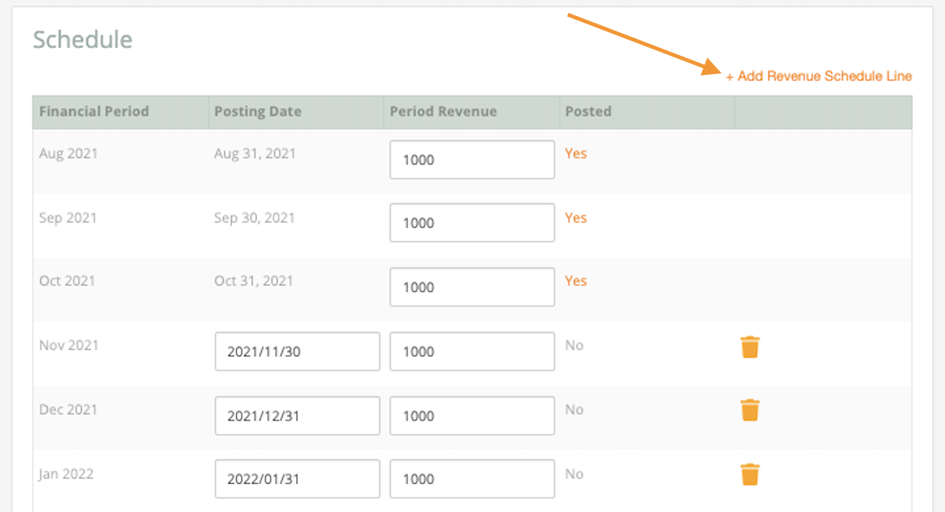The height and width of the screenshot is (512, 945).
Task: Edit the Sep 2021 period revenue field
Action: (x=472, y=222)
